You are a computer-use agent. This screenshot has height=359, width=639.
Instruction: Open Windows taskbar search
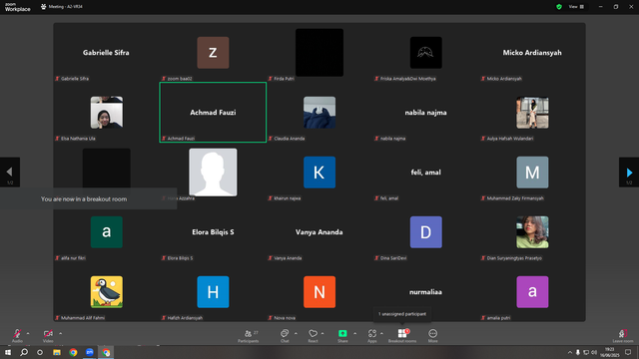point(24,352)
